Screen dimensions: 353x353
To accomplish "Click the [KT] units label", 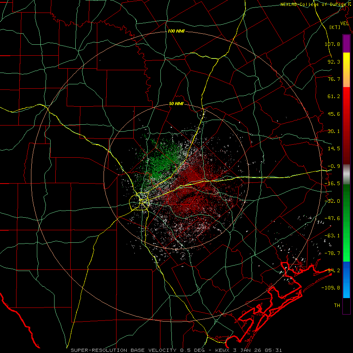I will coord(335,27).
